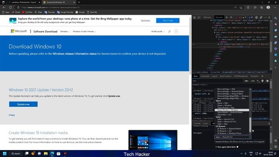Toggle DevTools device emulation

click(199, 17)
